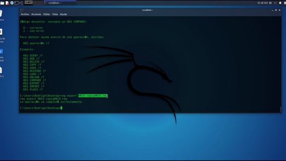Screen dimensions: 286x161
Task: Click the last C:\Users\Rodrigo\Desktop> prompt cursor
Action: [x=61, y=108]
